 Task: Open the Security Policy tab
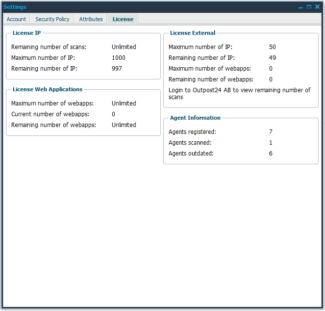click(x=52, y=19)
